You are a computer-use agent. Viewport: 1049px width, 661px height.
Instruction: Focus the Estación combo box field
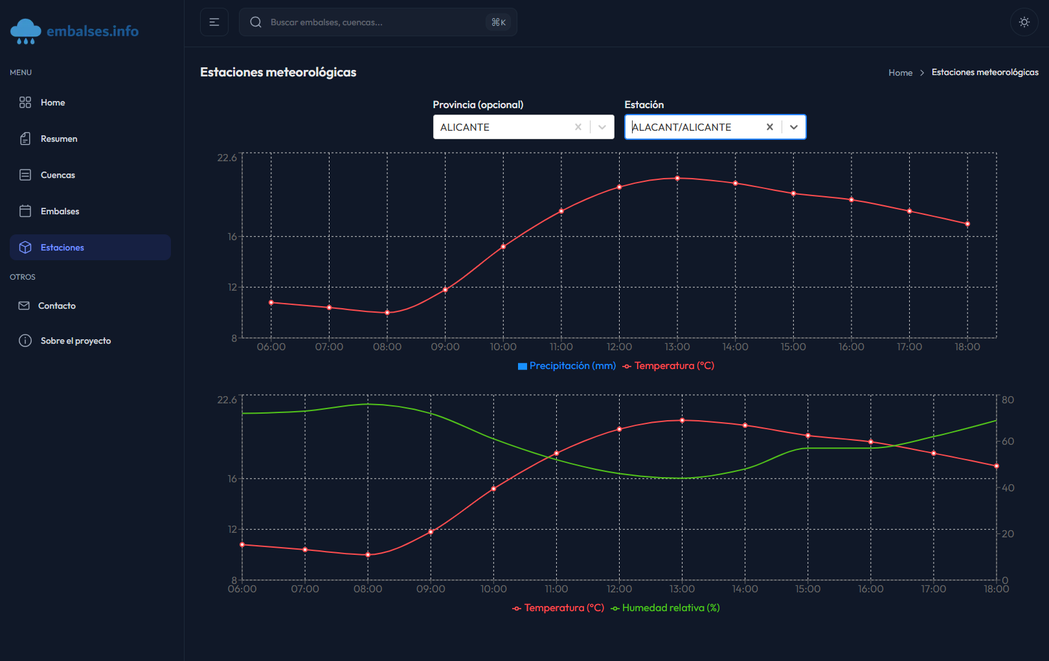click(x=693, y=127)
